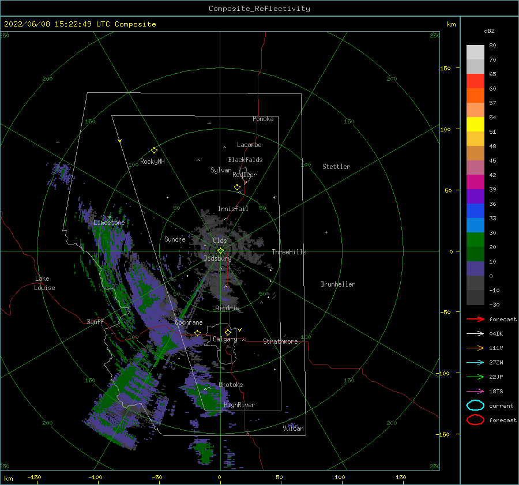519x485 pixels.
Task: Click the Okotoks town label
Action: coord(231,385)
